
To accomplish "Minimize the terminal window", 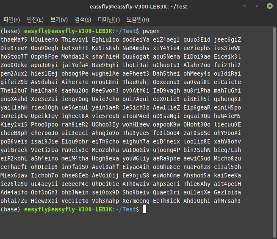I will click(244, 6).
